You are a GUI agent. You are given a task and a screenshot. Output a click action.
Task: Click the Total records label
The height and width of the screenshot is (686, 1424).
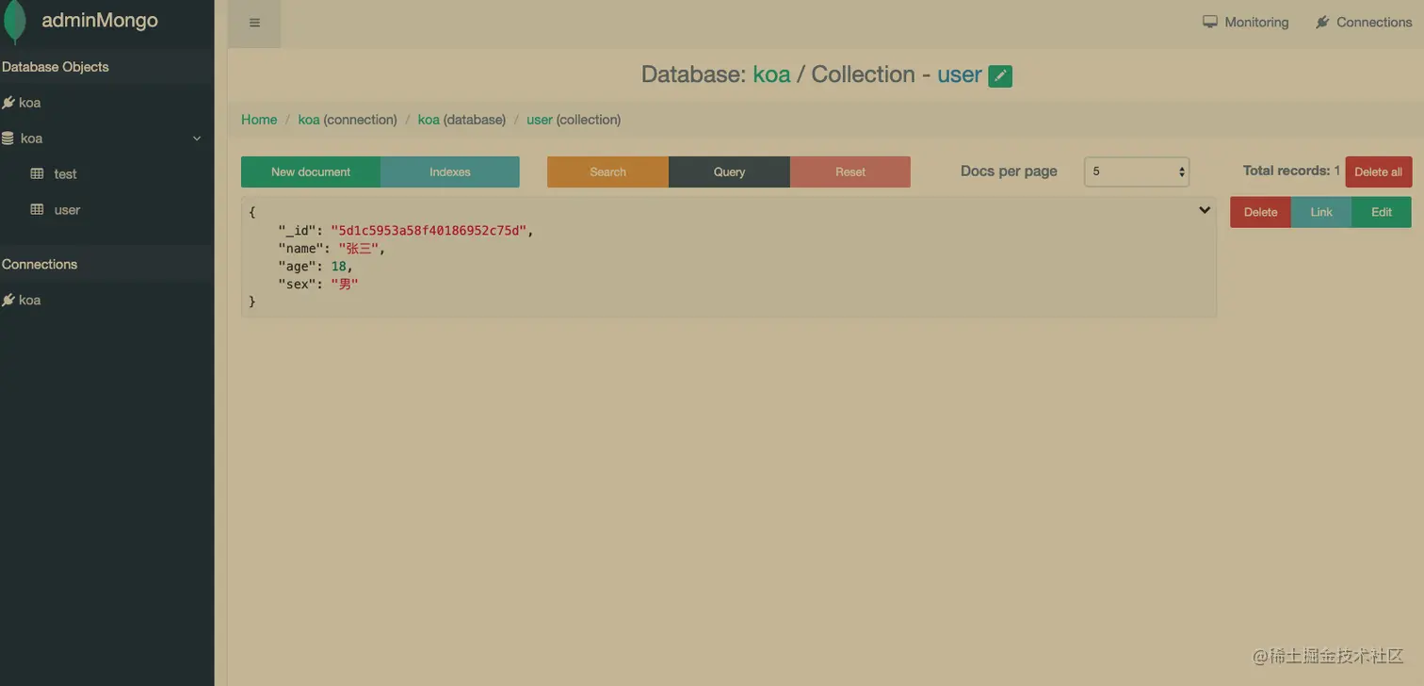tap(1286, 171)
